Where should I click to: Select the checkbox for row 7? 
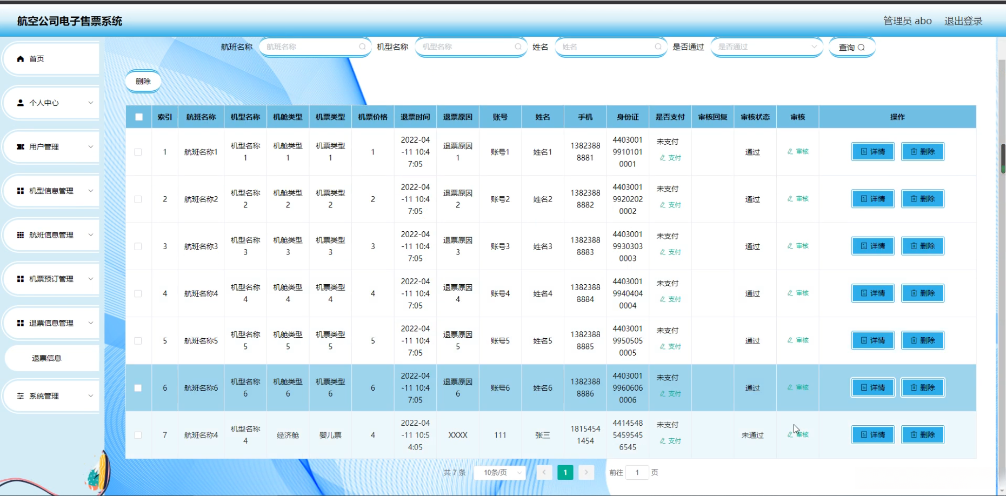138,435
